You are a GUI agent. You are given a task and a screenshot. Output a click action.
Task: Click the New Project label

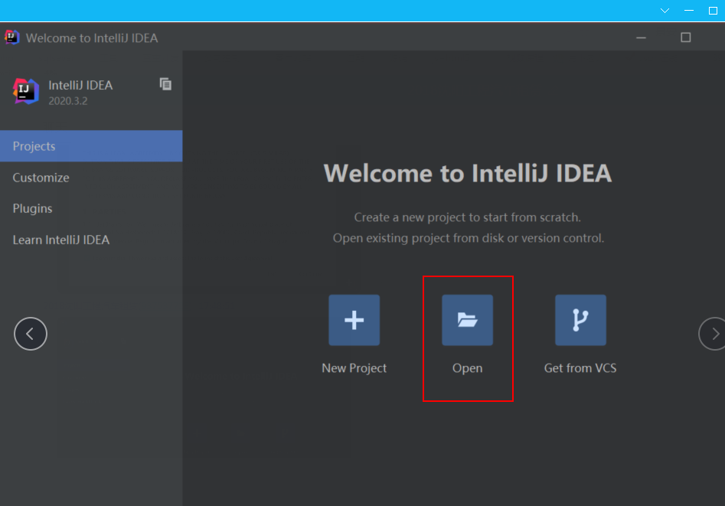[354, 368]
